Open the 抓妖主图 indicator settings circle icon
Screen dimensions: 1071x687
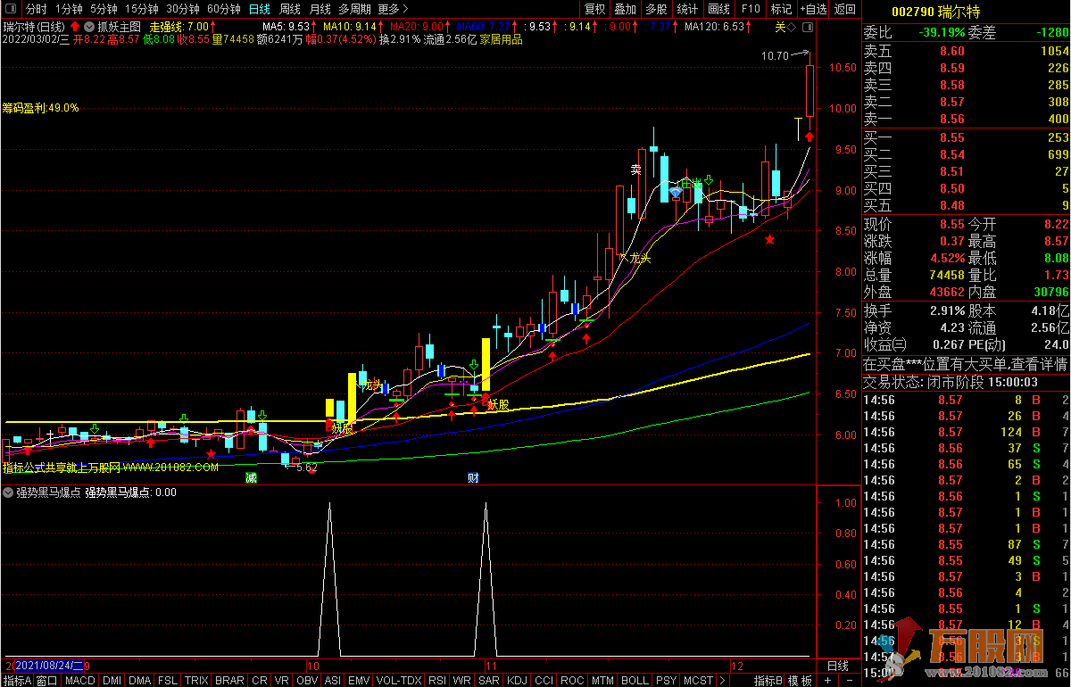(x=89, y=27)
